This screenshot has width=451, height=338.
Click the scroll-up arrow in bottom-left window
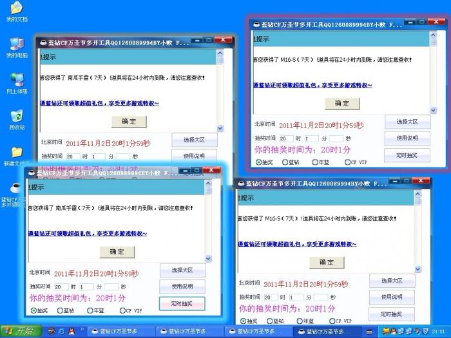pyautogui.click(x=208, y=183)
